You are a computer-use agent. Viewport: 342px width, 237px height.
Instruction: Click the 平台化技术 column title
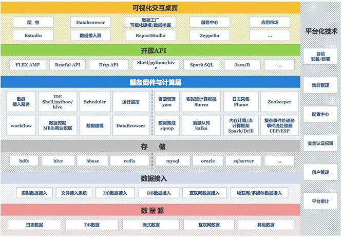tap(321, 31)
